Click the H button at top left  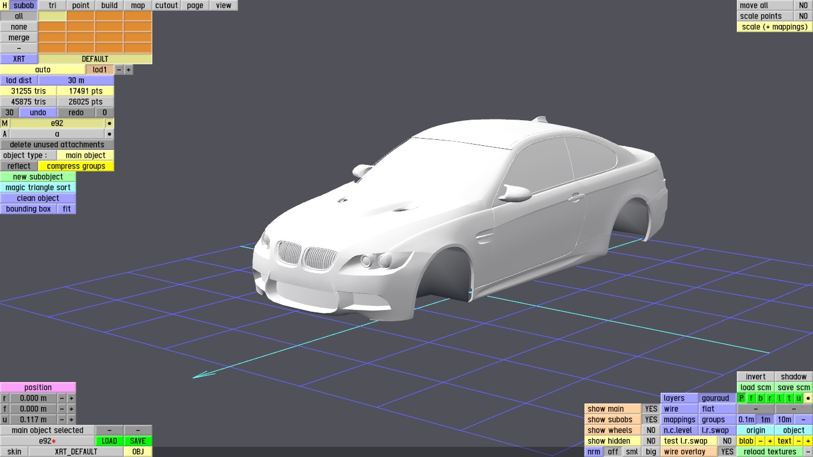(5, 5)
